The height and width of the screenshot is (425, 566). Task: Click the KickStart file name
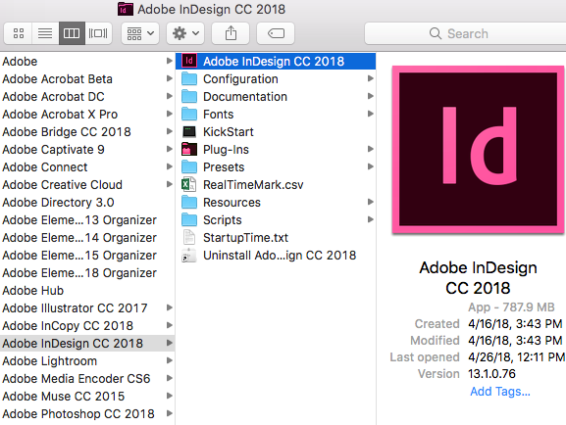click(229, 131)
